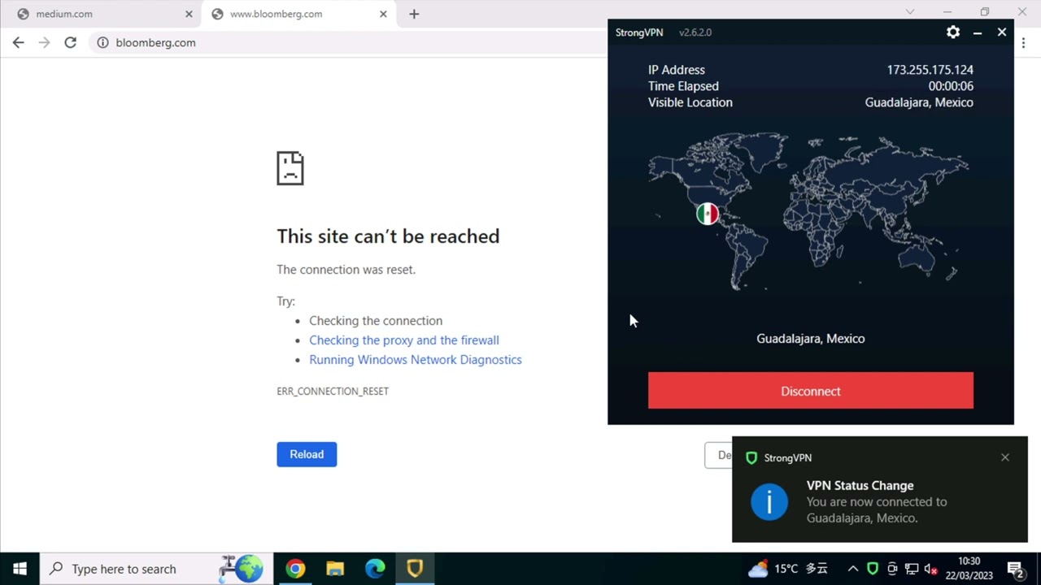Close the www.bloomberg.com tab
The width and height of the screenshot is (1041, 585).
pos(383,14)
